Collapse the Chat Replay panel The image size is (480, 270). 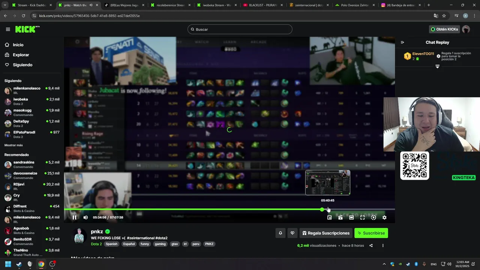point(402,42)
